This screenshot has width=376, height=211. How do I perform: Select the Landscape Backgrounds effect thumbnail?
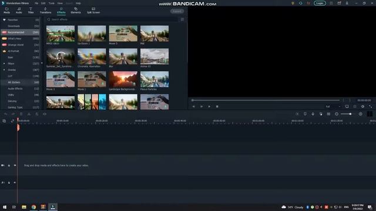tap(123, 79)
